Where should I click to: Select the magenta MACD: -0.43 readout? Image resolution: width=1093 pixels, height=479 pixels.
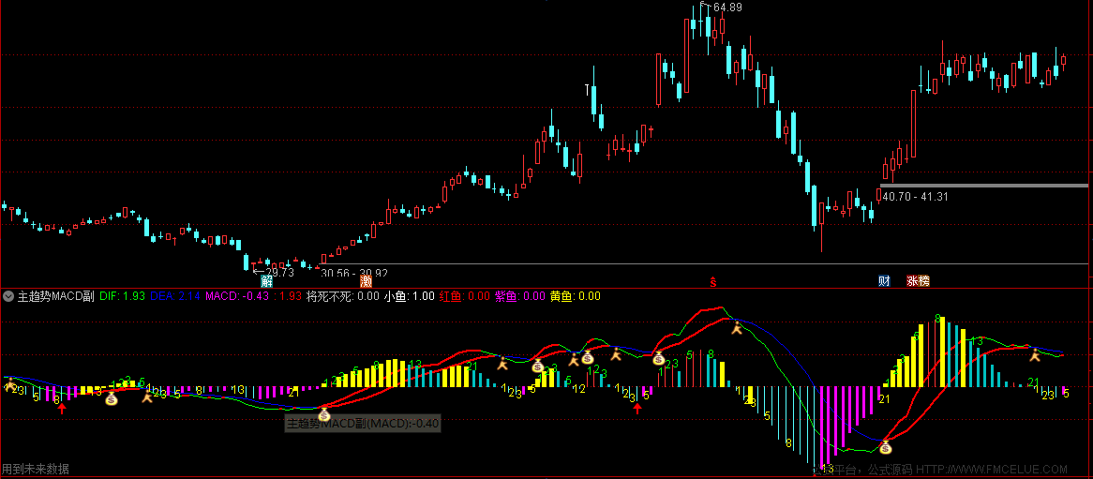[236, 296]
